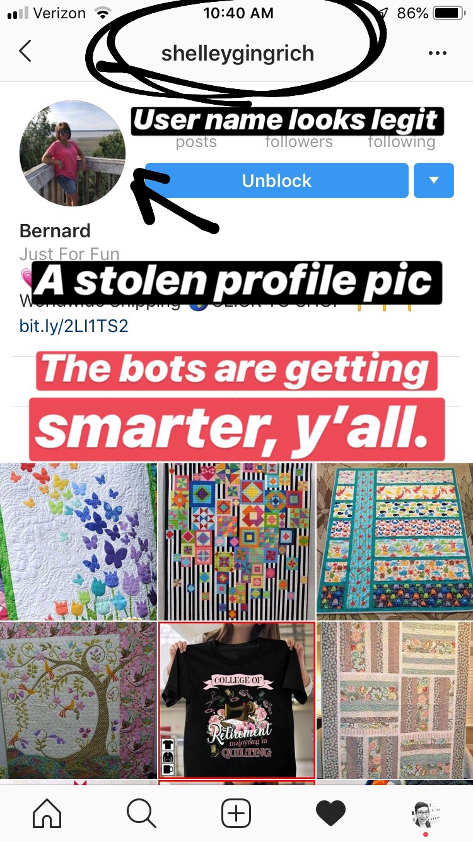Screen dimensions: 473x842
Task: View the circular profile picture
Action: click(73, 153)
